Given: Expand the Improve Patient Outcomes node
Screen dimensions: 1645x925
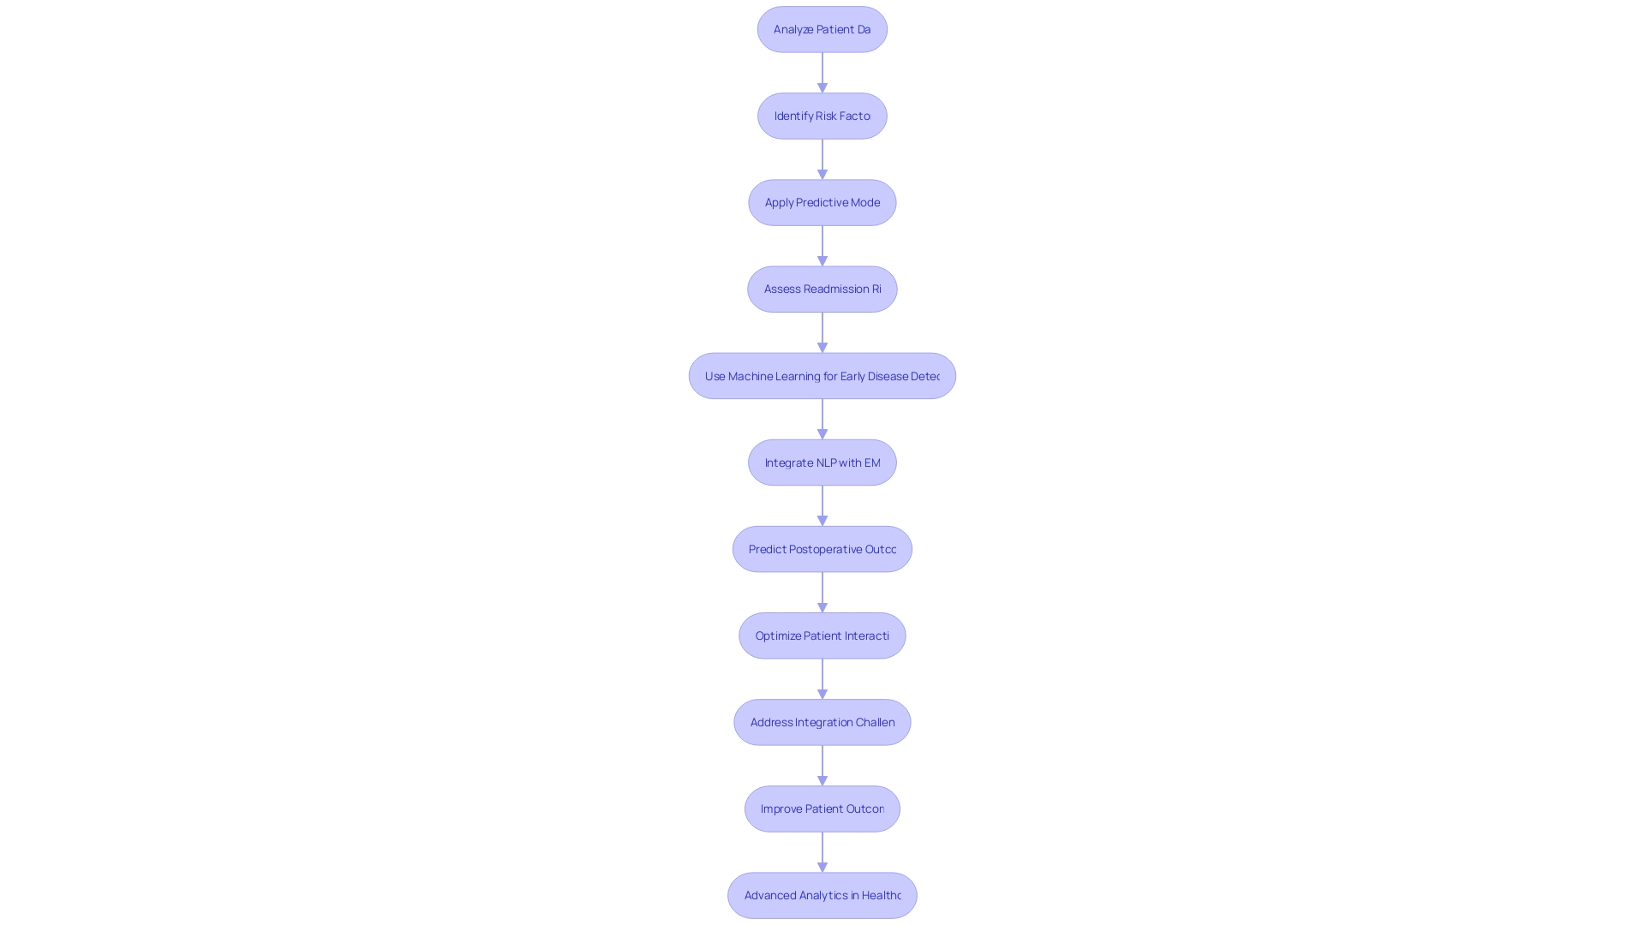Looking at the screenshot, I should 822,808.
